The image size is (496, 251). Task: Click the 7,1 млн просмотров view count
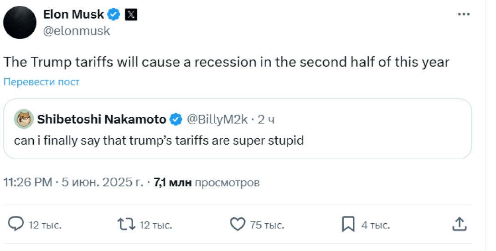207,183
